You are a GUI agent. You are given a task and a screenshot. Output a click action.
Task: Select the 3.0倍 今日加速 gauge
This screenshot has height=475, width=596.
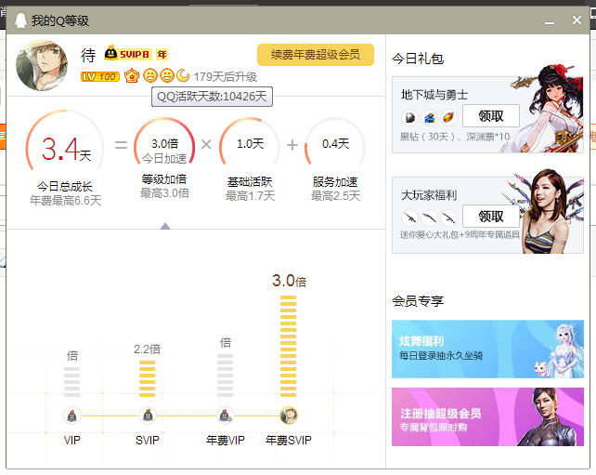[x=164, y=142]
